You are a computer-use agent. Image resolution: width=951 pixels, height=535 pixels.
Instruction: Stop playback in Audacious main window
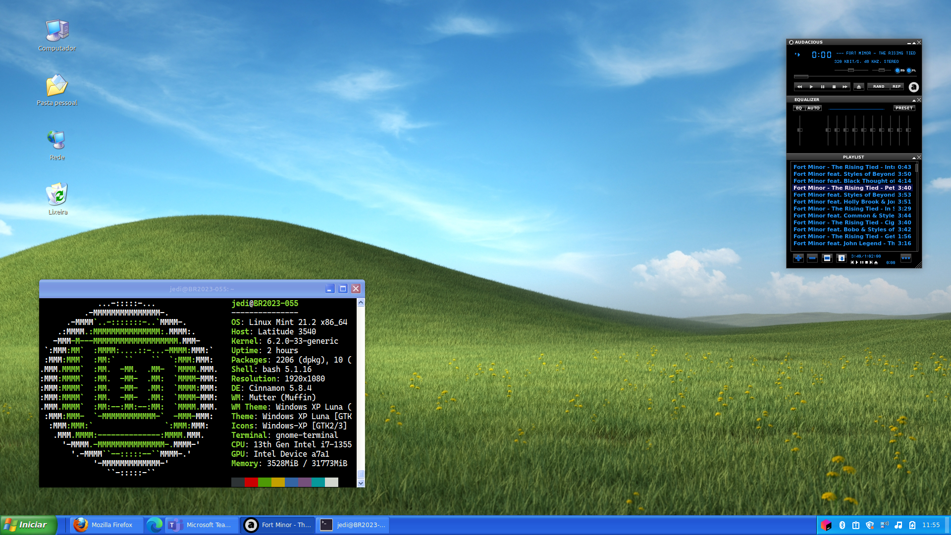point(834,87)
